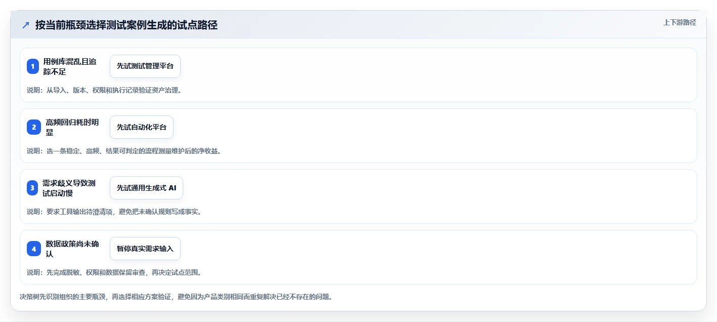Click the 上下游路径 label at top right

coord(680,22)
